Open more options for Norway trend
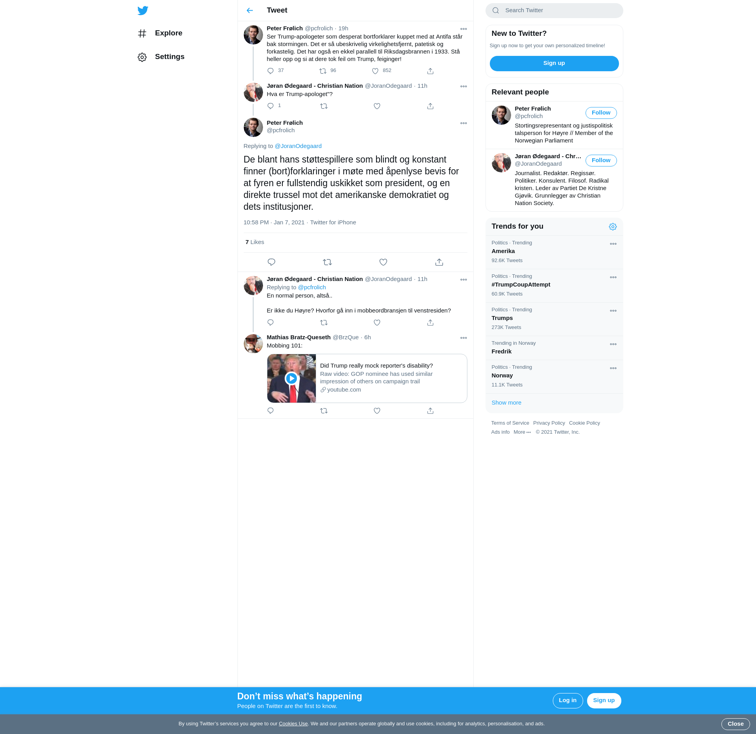Viewport: 756px width, 734px height. coord(613,368)
